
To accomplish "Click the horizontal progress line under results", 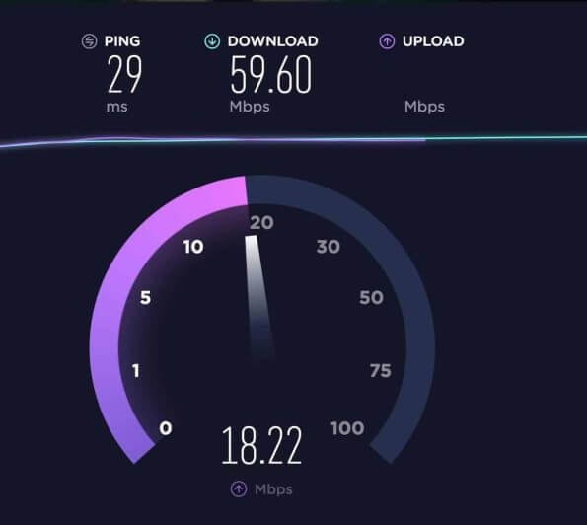I will (294, 140).
